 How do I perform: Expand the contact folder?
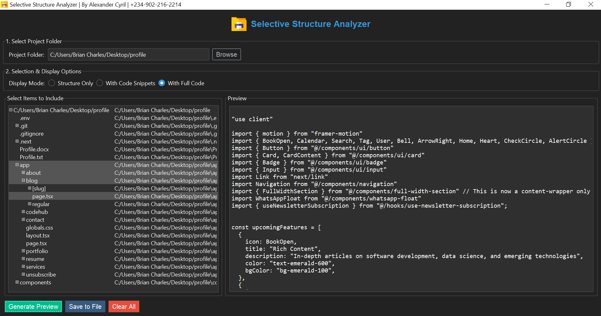pos(23,220)
